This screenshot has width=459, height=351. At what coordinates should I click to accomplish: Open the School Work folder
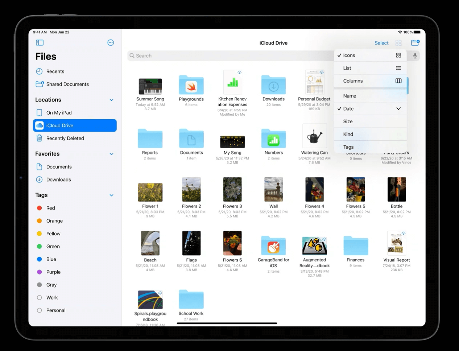coord(191,299)
